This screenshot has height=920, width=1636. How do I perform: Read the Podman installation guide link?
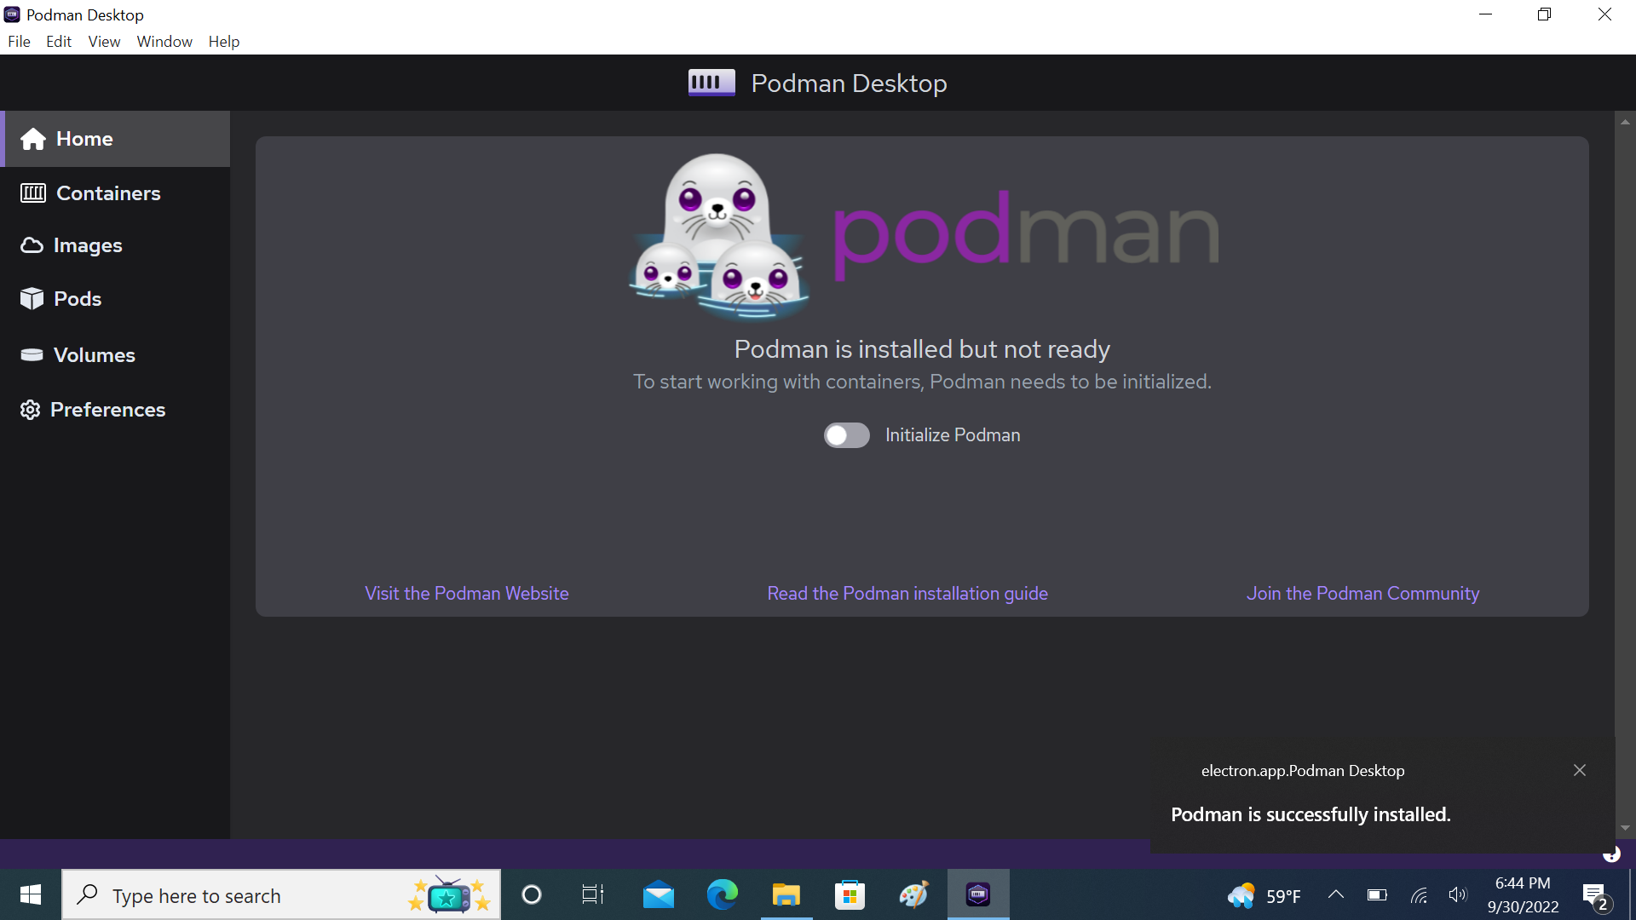click(x=907, y=594)
